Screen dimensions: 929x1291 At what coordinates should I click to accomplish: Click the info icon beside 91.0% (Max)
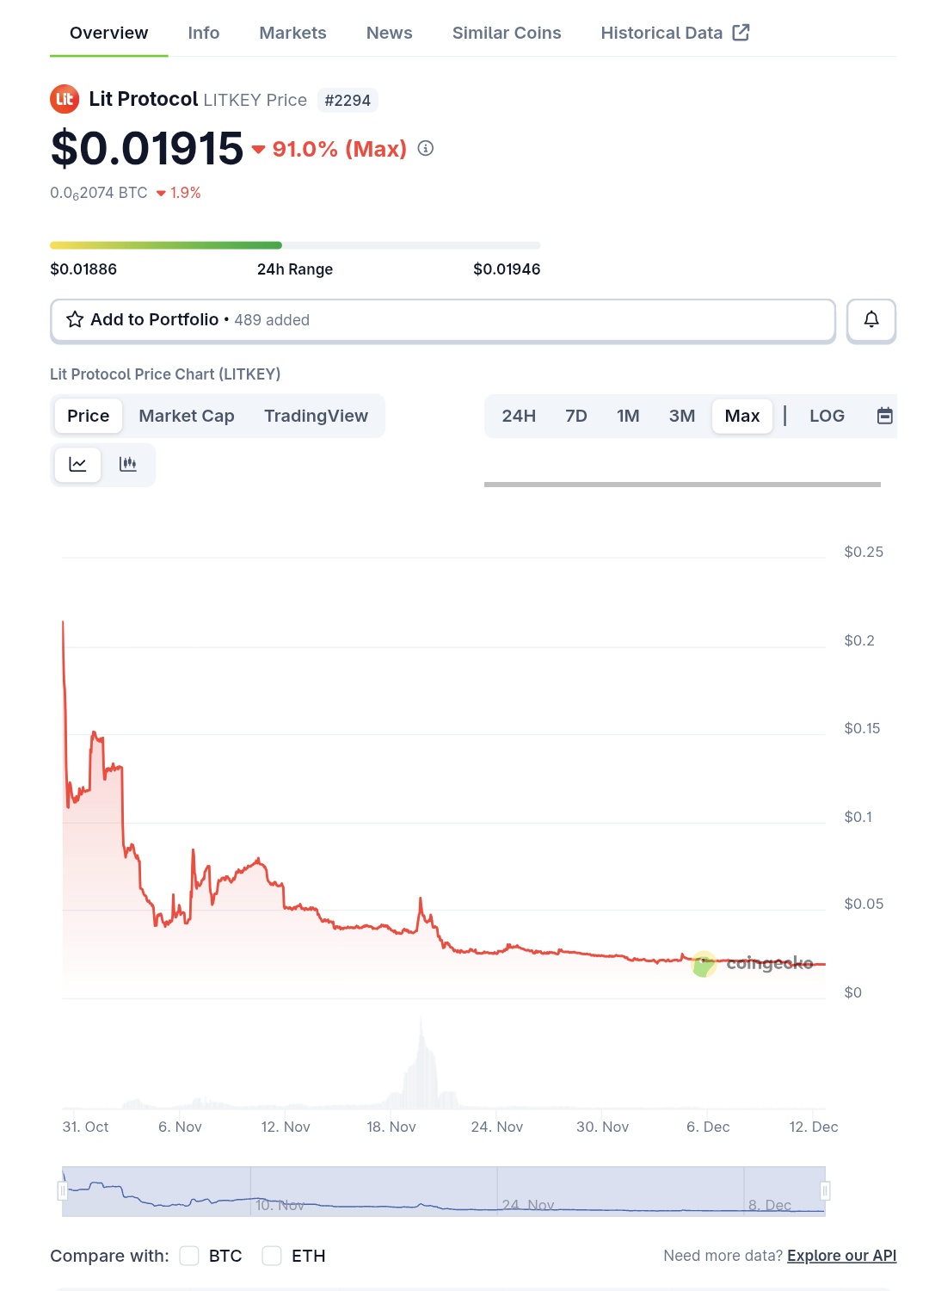(x=426, y=149)
